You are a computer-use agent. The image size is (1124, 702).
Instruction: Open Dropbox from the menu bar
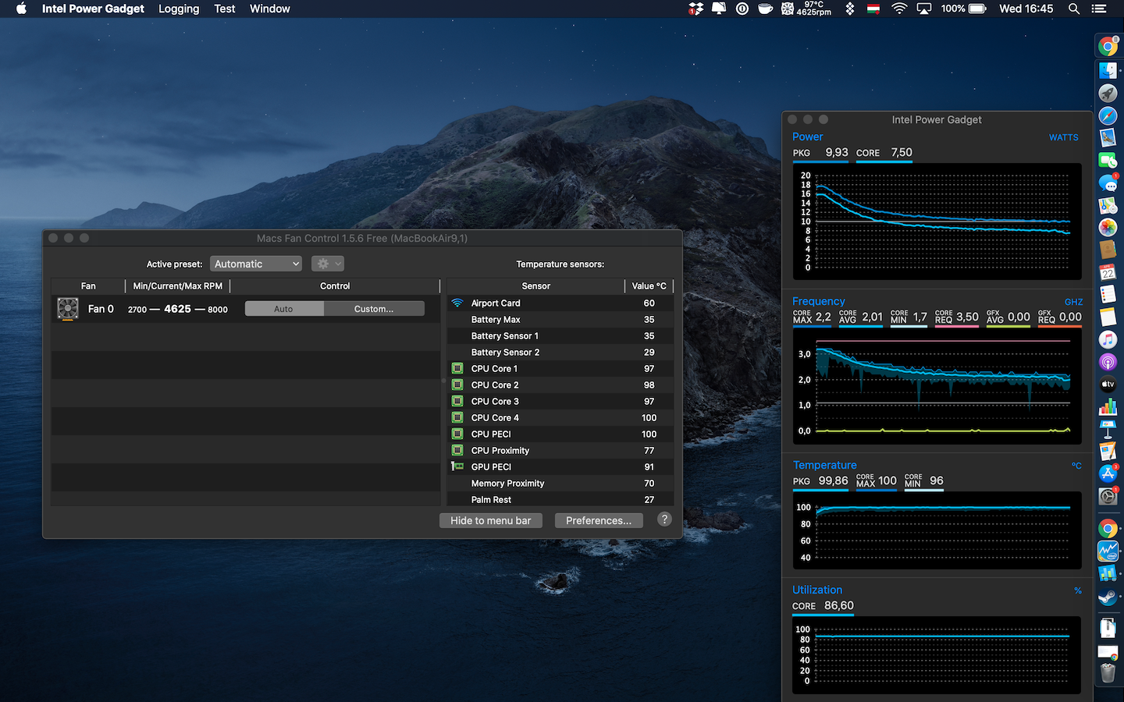(695, 9)
